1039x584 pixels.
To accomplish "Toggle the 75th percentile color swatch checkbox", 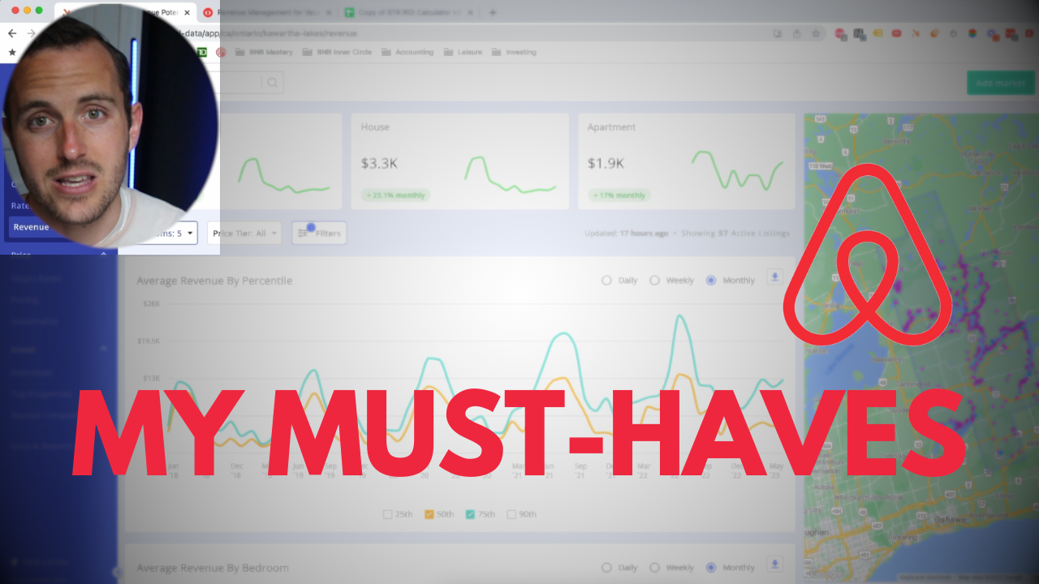I will point(469,513).
